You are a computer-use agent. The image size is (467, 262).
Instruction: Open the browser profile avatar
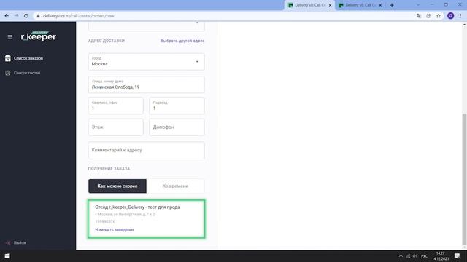pos(451,16)
